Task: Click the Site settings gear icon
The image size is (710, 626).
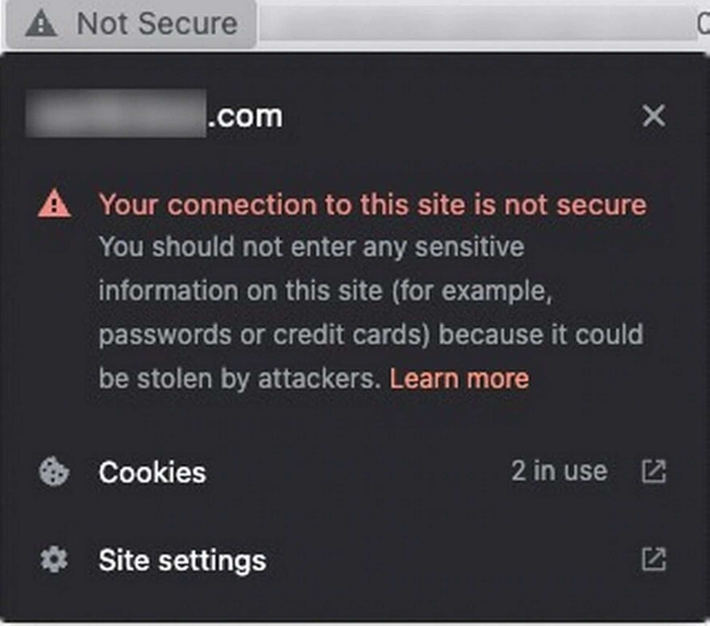Action: tap(54, 561)
